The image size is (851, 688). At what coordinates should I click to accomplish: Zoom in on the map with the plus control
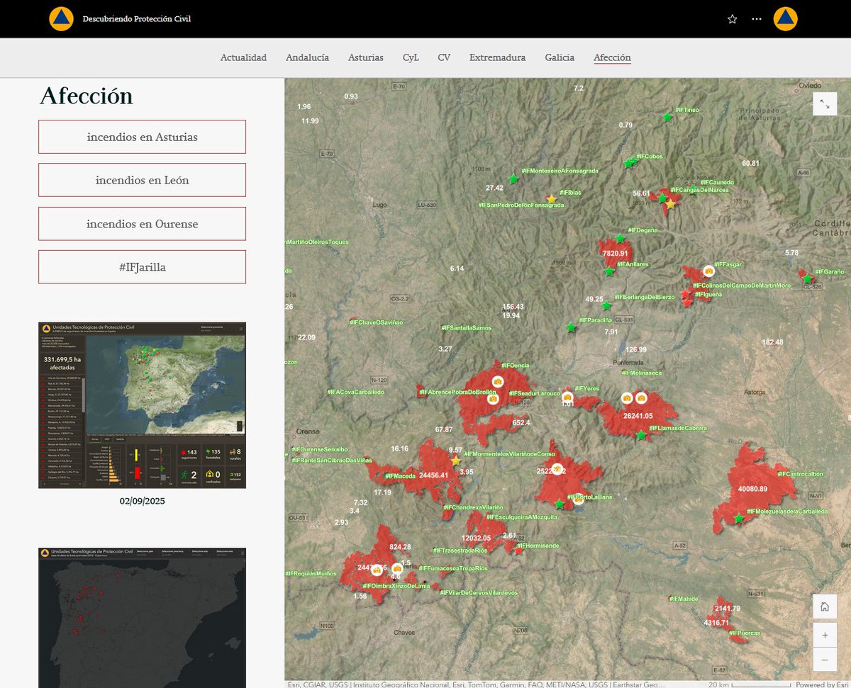pos(825,635)
